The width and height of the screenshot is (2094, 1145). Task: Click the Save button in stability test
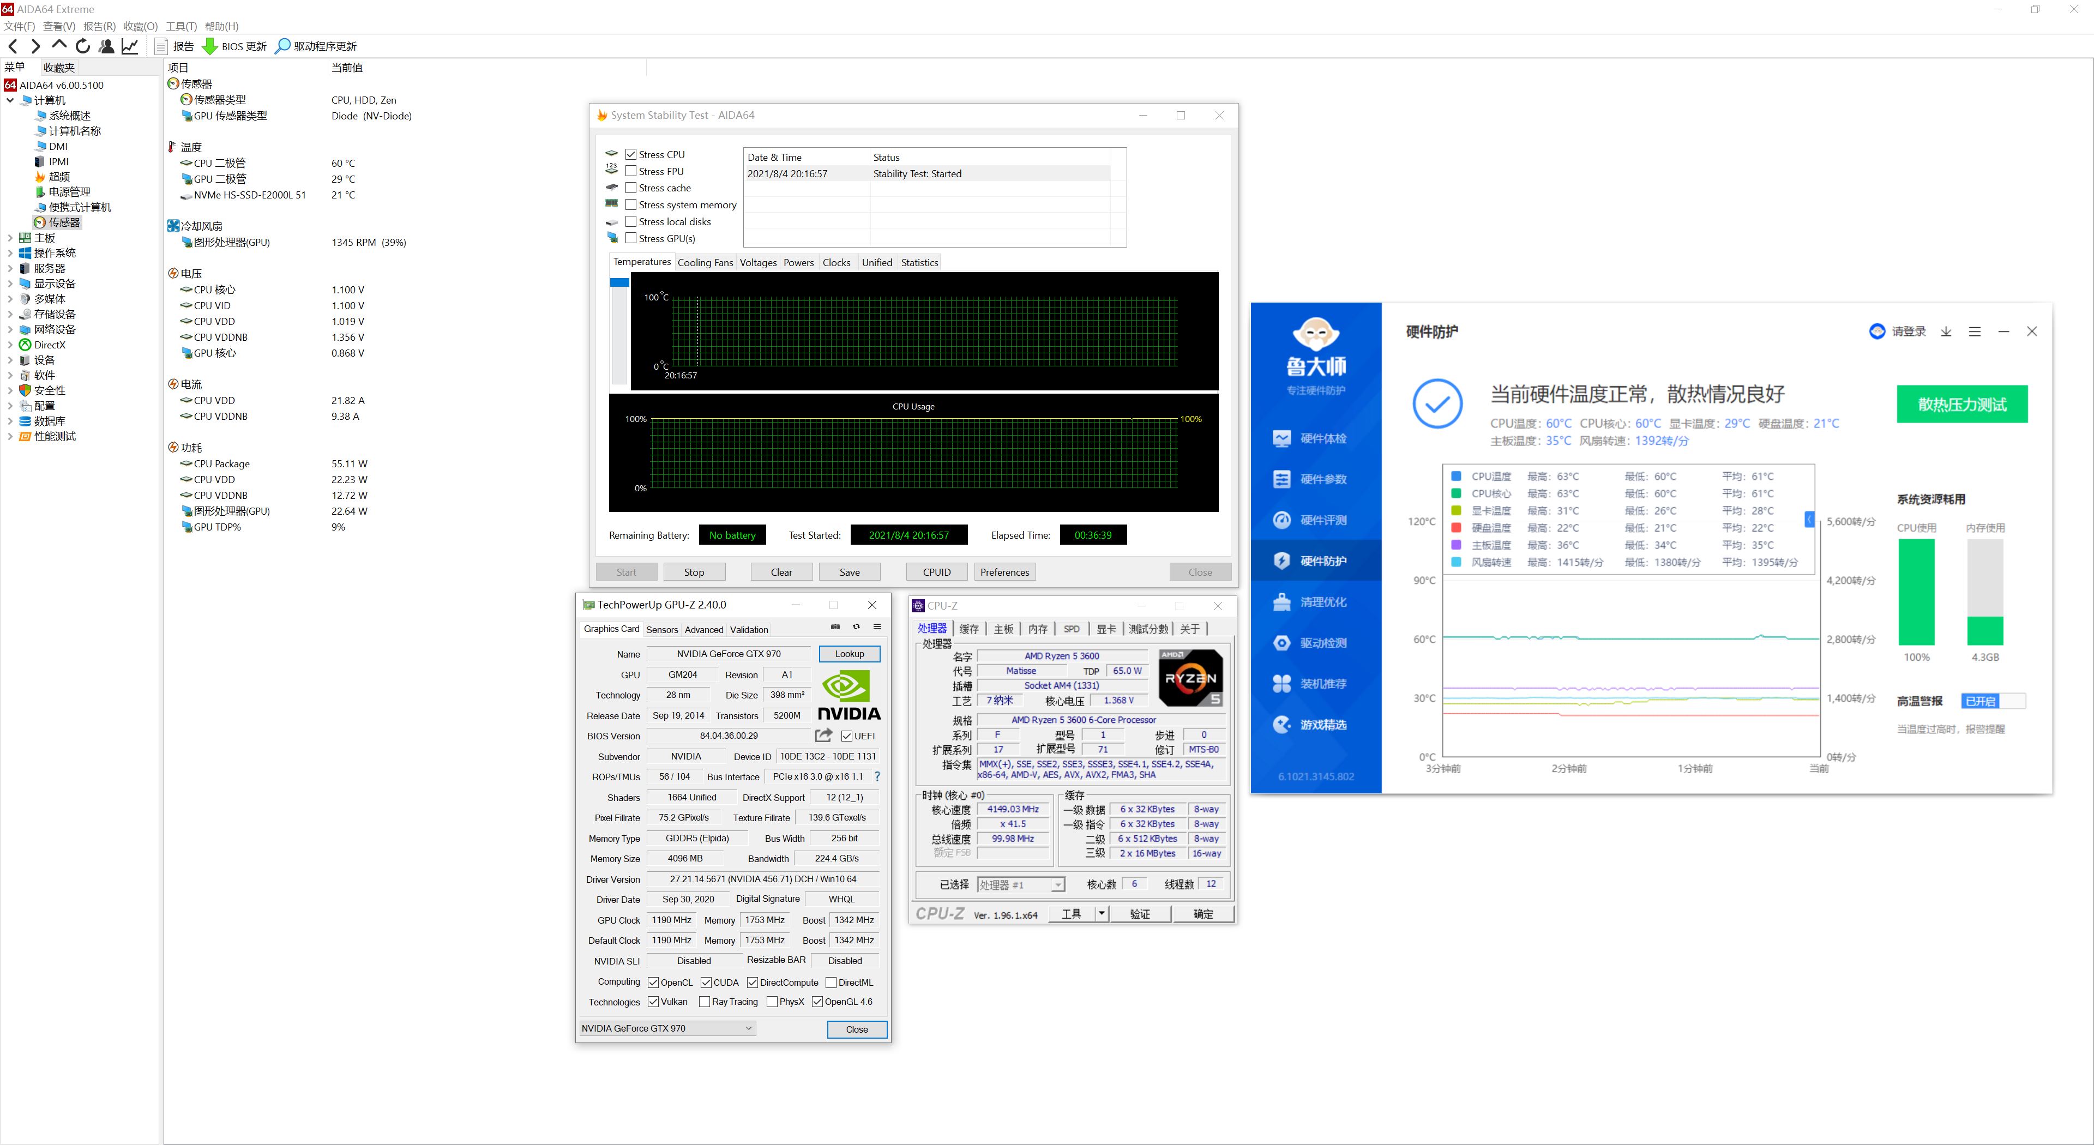tap(850, 572)
